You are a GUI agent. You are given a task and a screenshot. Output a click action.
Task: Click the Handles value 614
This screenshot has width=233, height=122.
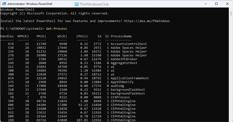pyautogui.click(x=11, y=78)
